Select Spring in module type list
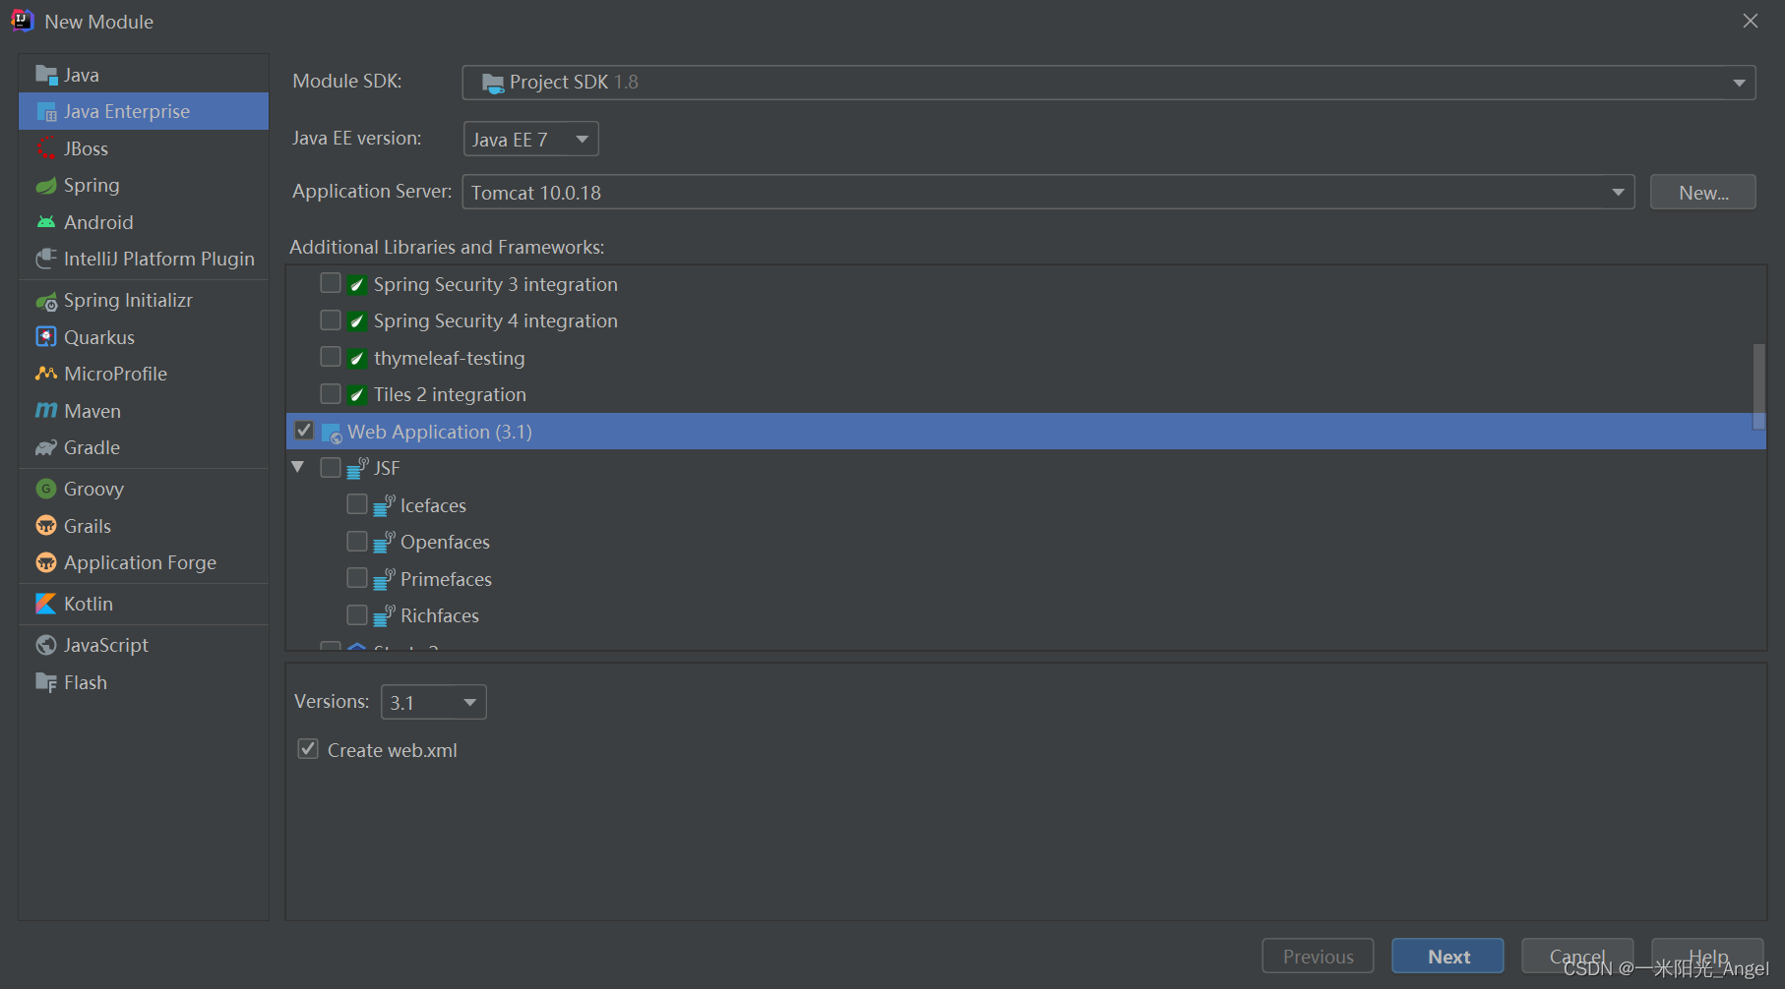The width and height of the screenshot is (1785, 989). coord(144,186)
